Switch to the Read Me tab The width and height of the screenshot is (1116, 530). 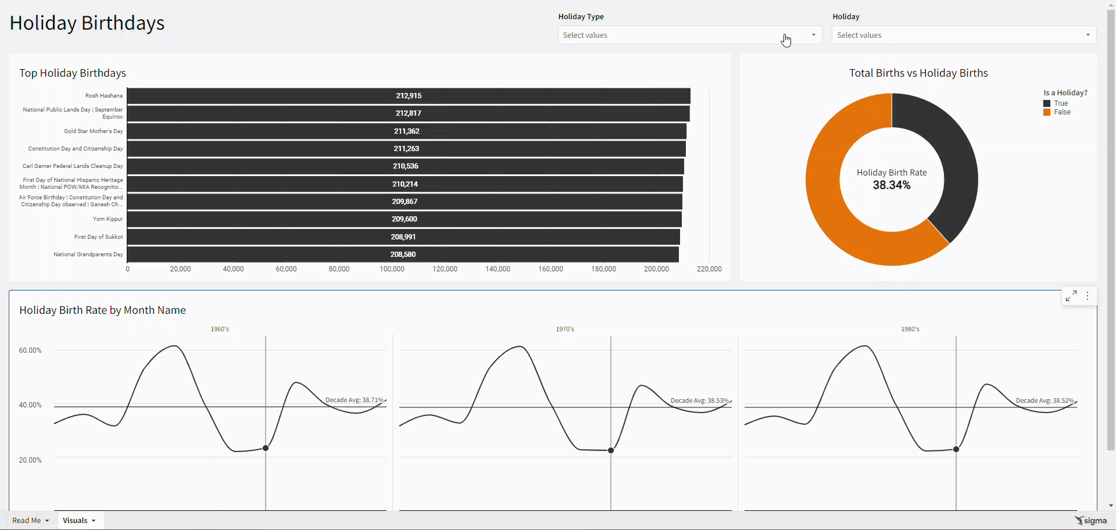point(27,521)
